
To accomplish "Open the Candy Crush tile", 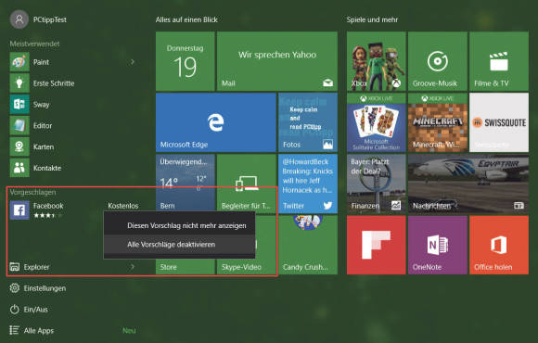I will click(x=308, y=245).
